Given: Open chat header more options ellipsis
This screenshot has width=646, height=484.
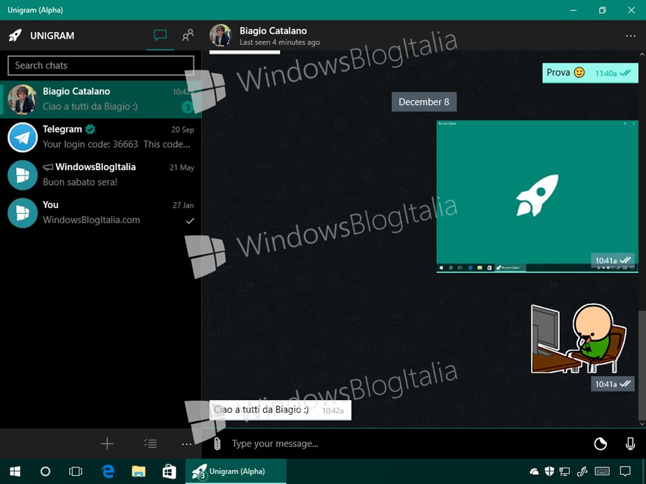Looking at the screenshot, I should 631,36.
